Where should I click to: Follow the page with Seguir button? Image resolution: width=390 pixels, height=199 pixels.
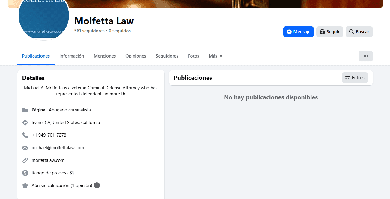click(329, 32)
